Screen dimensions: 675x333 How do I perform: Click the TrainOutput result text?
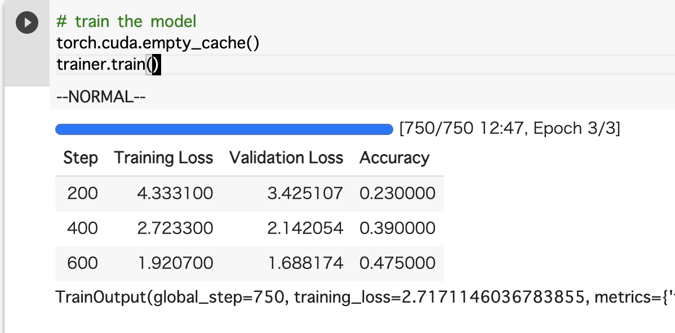click(365, 297)
